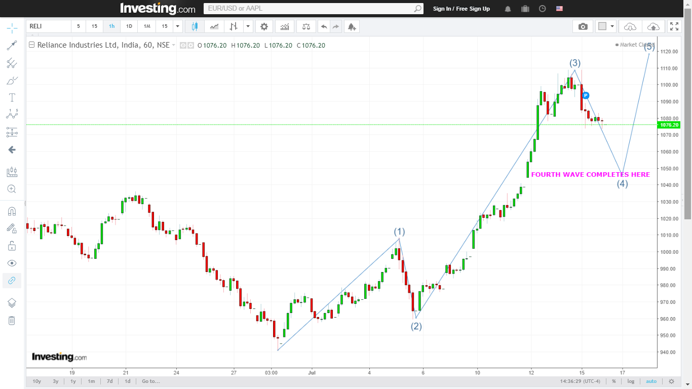
Task: Load chart layout from cloud
Action: click(630, 26)
